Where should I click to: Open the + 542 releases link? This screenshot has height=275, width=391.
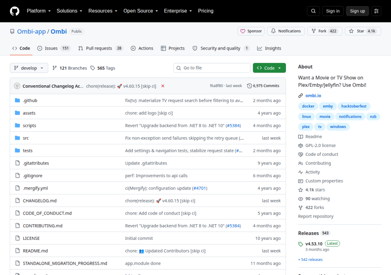pos(310,259)
